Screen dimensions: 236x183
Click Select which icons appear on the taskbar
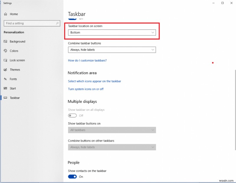pos(94,81)
